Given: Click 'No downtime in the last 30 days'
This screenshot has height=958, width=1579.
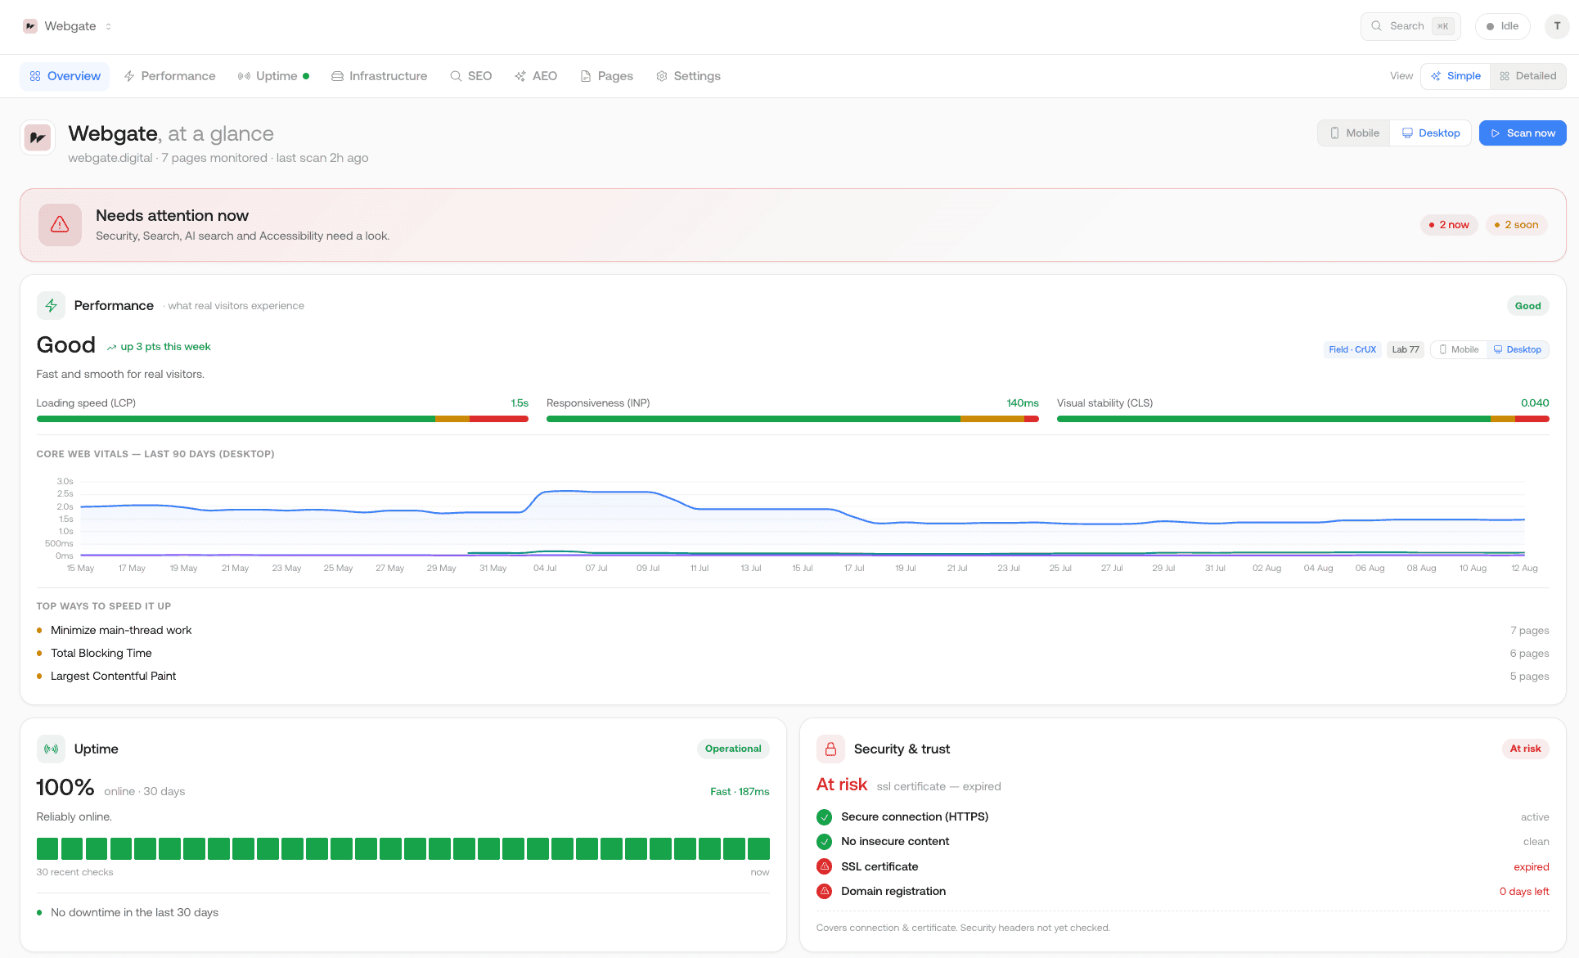Looking at the screenshot, I should tap(135, 912).
